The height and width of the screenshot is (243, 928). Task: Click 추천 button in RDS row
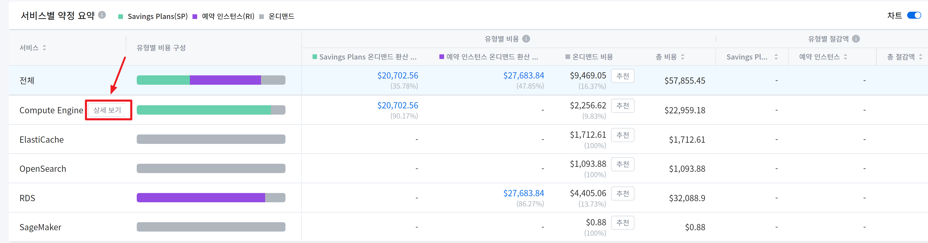622,194
